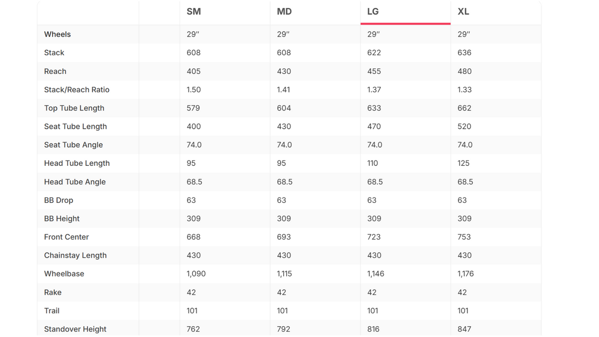Viewport: 599px width, 337px height.
Task: Click the Stack/Reach Ratio row label
Action: [x=76, y=90]
